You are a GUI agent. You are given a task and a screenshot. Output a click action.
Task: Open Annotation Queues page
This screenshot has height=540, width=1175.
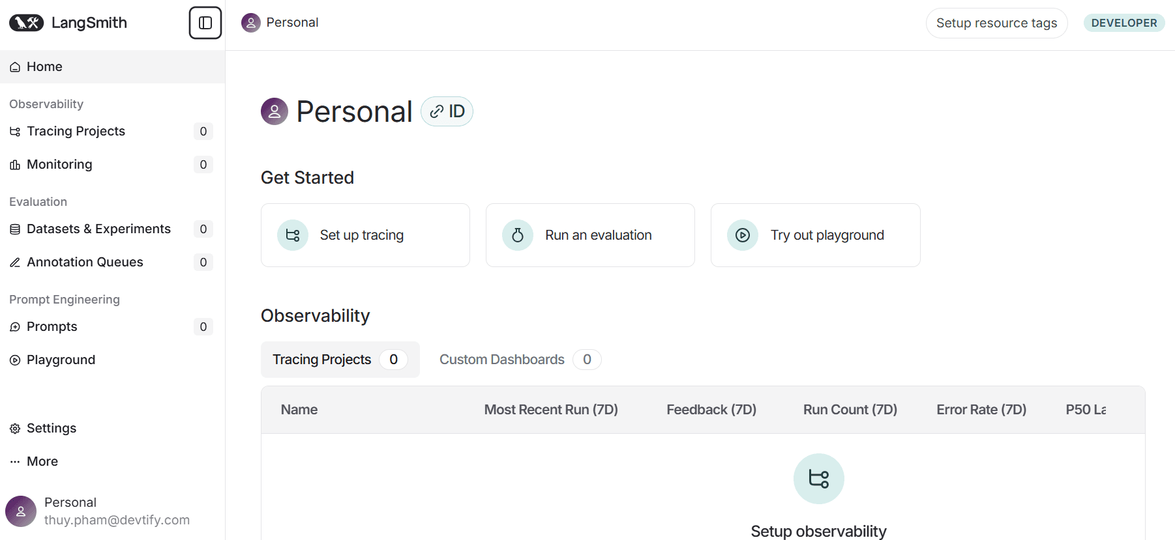(85, 262)
